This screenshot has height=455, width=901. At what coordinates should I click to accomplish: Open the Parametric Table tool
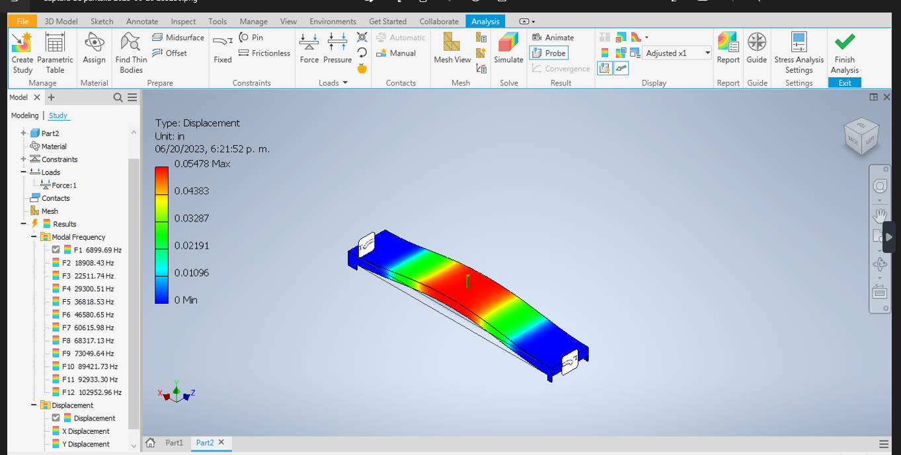55,53
